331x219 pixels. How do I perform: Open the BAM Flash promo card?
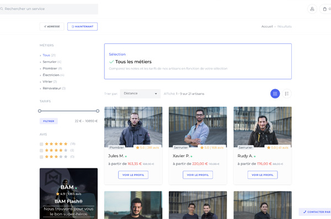tap(68, 194)
